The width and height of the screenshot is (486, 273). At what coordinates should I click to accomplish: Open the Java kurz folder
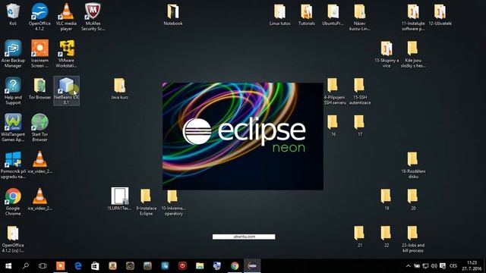(x=119, y=89)
